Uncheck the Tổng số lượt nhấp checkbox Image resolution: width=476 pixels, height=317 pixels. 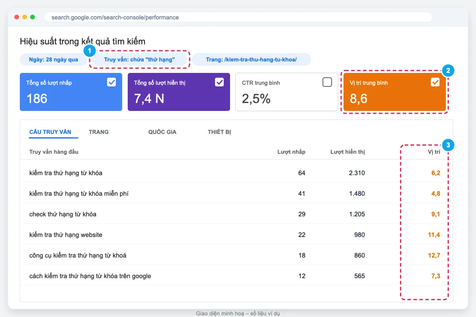(111, 82)
